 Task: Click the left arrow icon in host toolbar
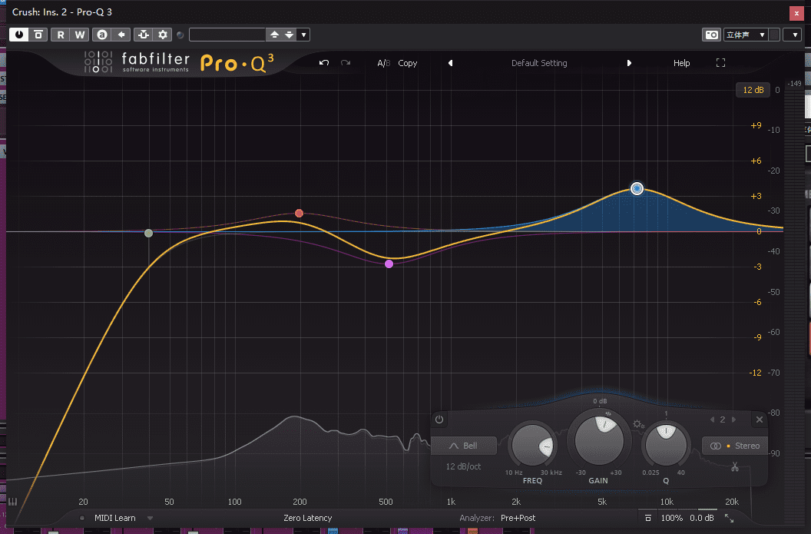(121, 35)
